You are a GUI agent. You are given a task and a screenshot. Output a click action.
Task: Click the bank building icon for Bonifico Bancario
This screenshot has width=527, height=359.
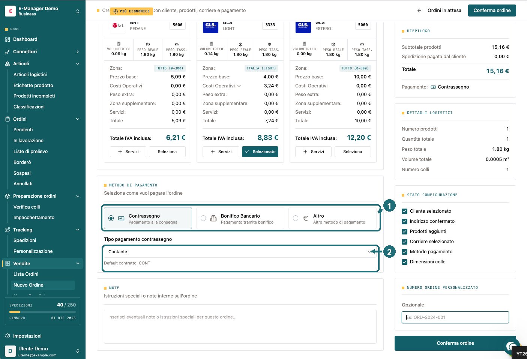(213, 218)
